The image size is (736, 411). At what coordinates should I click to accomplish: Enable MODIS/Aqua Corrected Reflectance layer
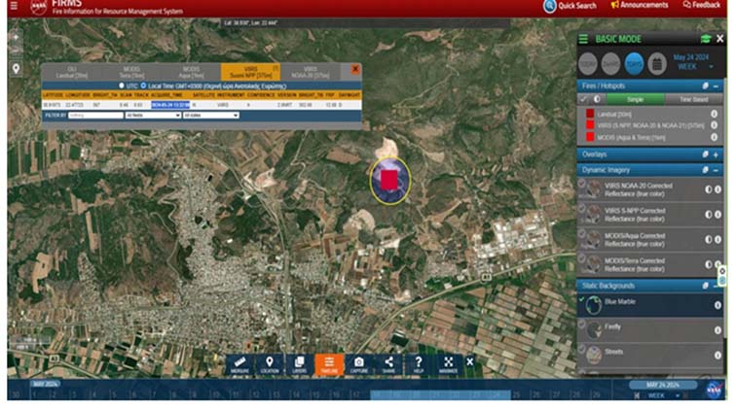(581, 233)
